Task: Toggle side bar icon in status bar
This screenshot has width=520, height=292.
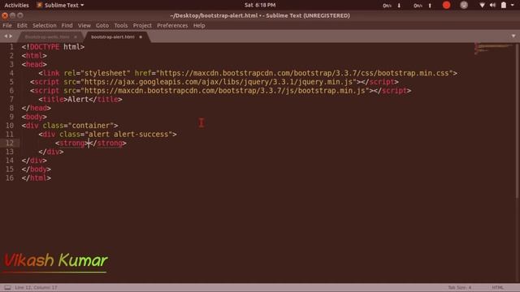Action: click(x=7, y=287)
